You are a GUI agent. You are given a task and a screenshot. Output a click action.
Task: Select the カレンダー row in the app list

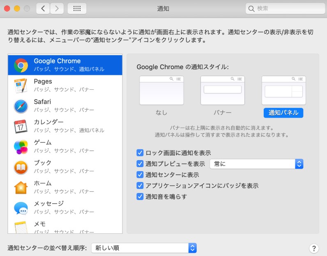[x=65, y=126]
